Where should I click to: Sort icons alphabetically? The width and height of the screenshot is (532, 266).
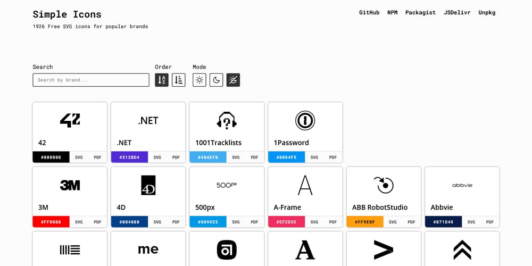click(162, 80)
